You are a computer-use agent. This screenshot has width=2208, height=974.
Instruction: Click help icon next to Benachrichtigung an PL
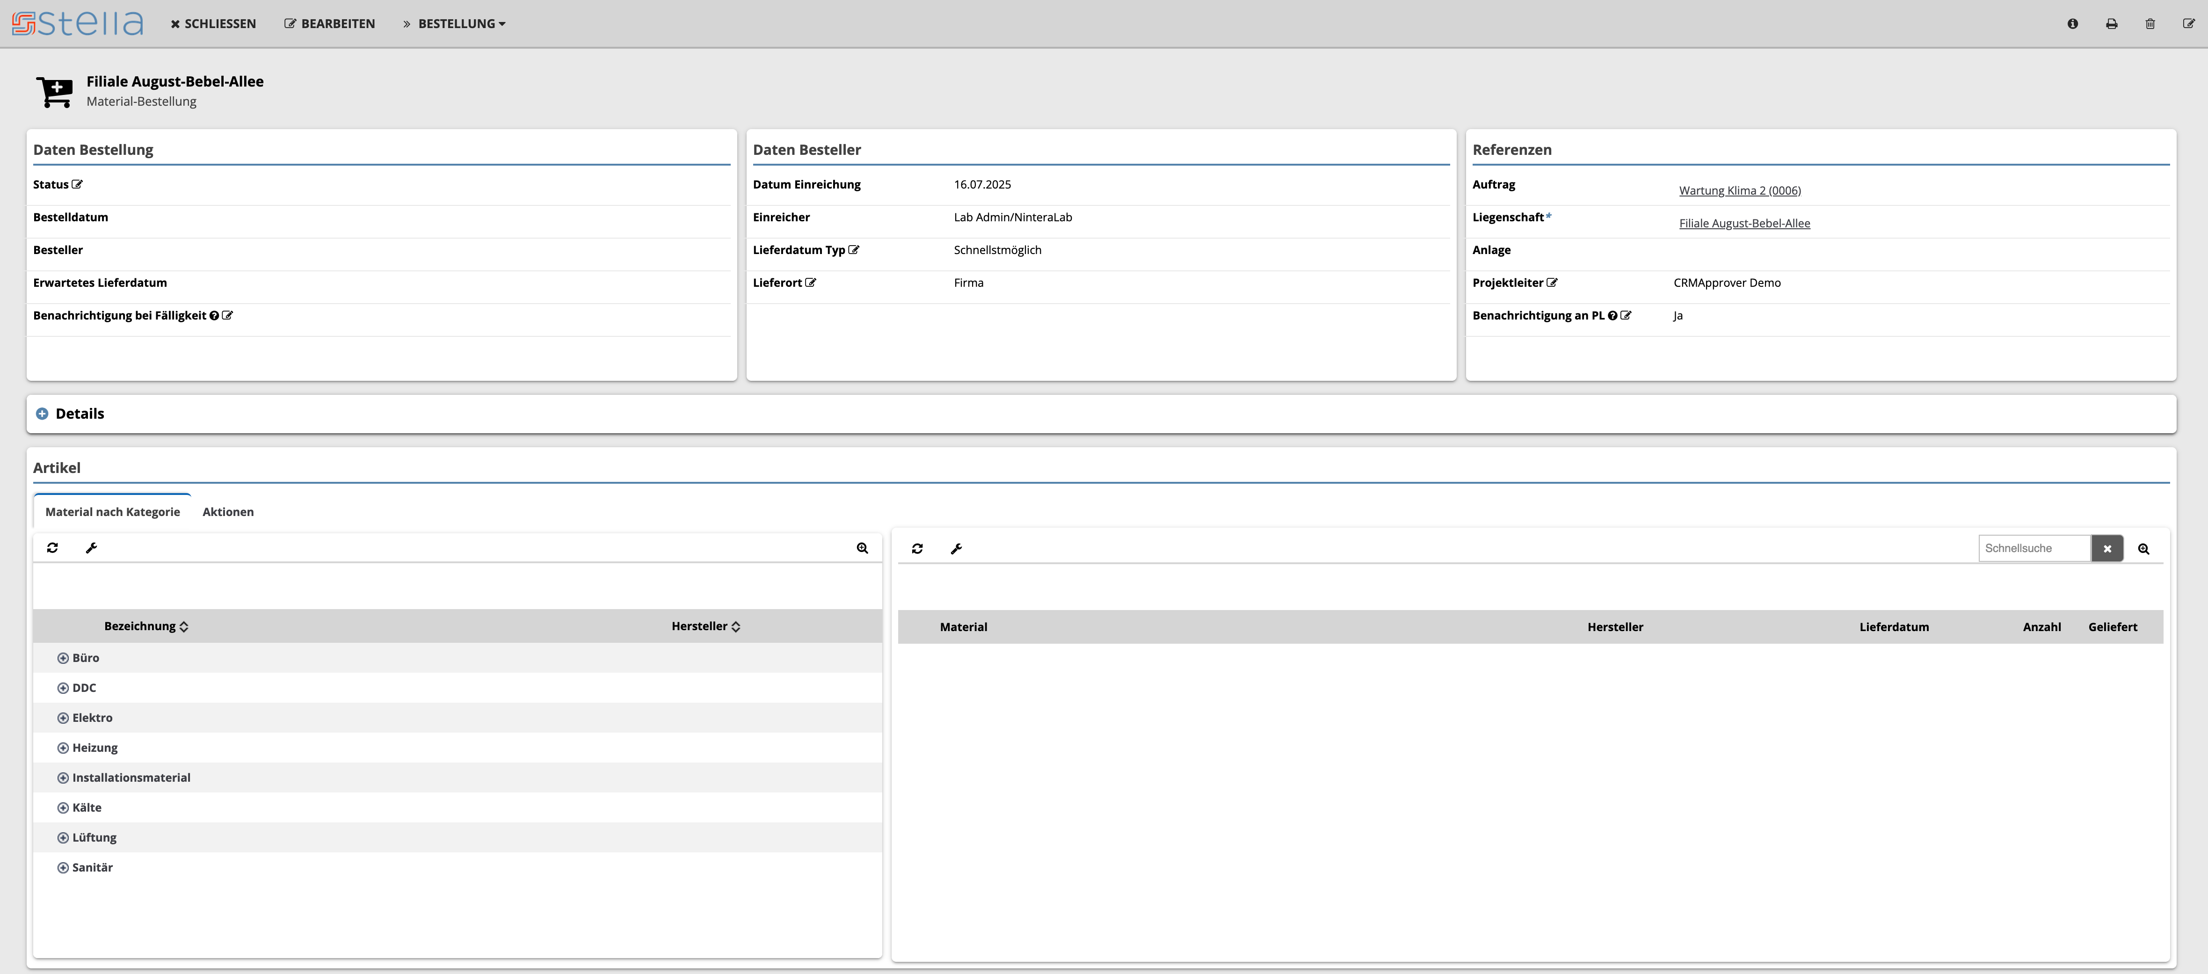click(x=1612, y=315)
